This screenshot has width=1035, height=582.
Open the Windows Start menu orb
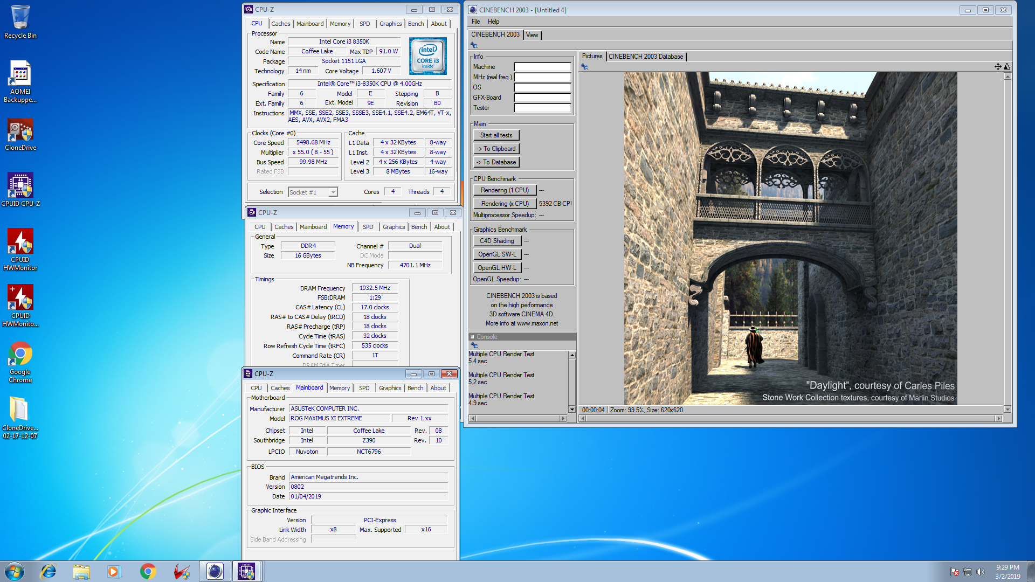15,571
